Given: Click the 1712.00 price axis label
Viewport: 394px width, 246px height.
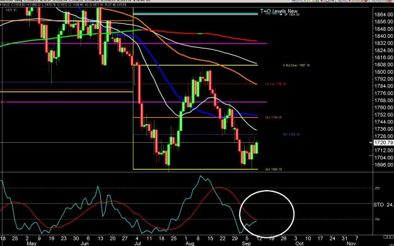Looking at the screenshot, I should [384, 150].
